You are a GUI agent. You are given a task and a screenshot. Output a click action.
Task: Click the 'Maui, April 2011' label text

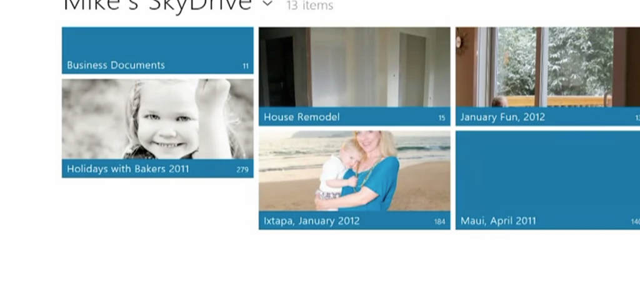coord(498,221)
